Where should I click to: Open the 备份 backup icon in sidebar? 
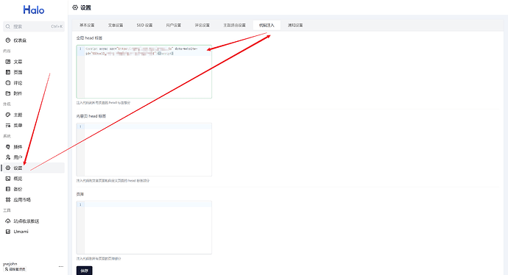coord(8,189)
